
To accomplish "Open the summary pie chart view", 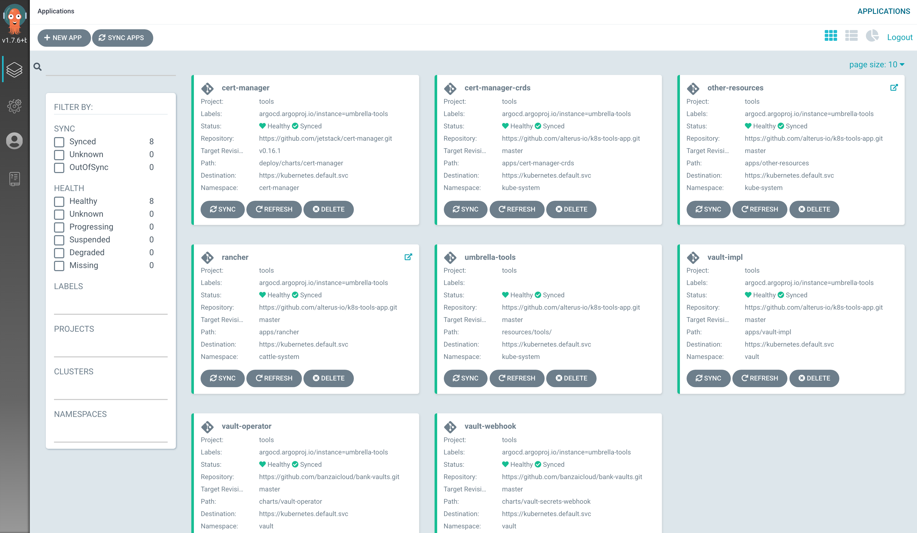I will [x=872, y=36].
